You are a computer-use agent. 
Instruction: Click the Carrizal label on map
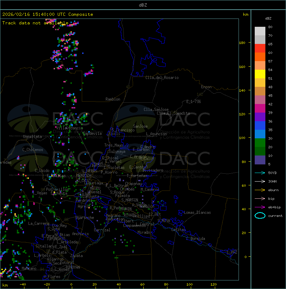click(102, 230)
